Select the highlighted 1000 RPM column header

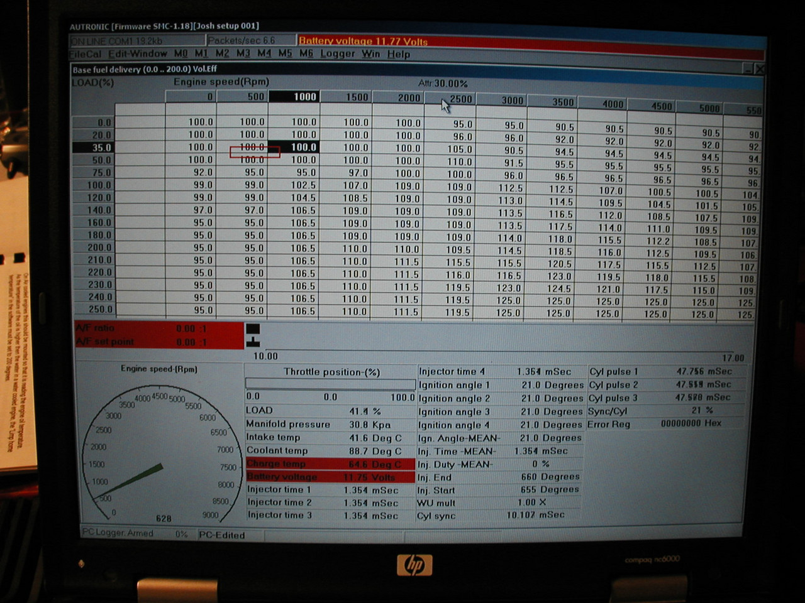pos(304,97)
